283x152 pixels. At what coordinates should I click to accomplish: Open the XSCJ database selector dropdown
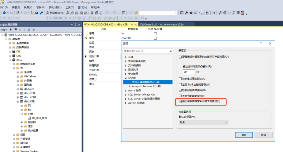(30, 18)
